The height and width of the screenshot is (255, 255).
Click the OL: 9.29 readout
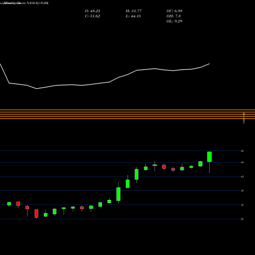[x=174, y=21]
